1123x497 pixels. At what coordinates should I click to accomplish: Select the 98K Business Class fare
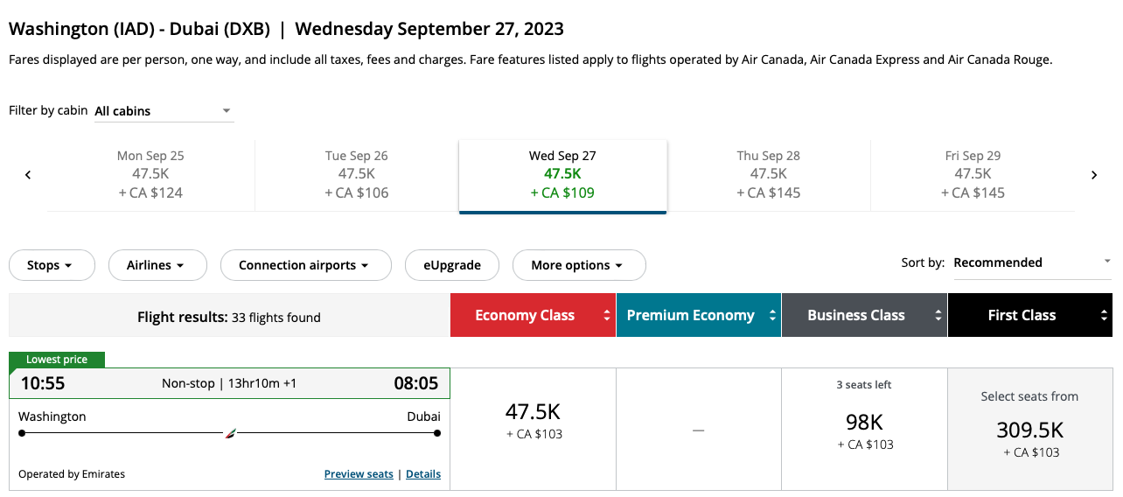pos(864,429)
